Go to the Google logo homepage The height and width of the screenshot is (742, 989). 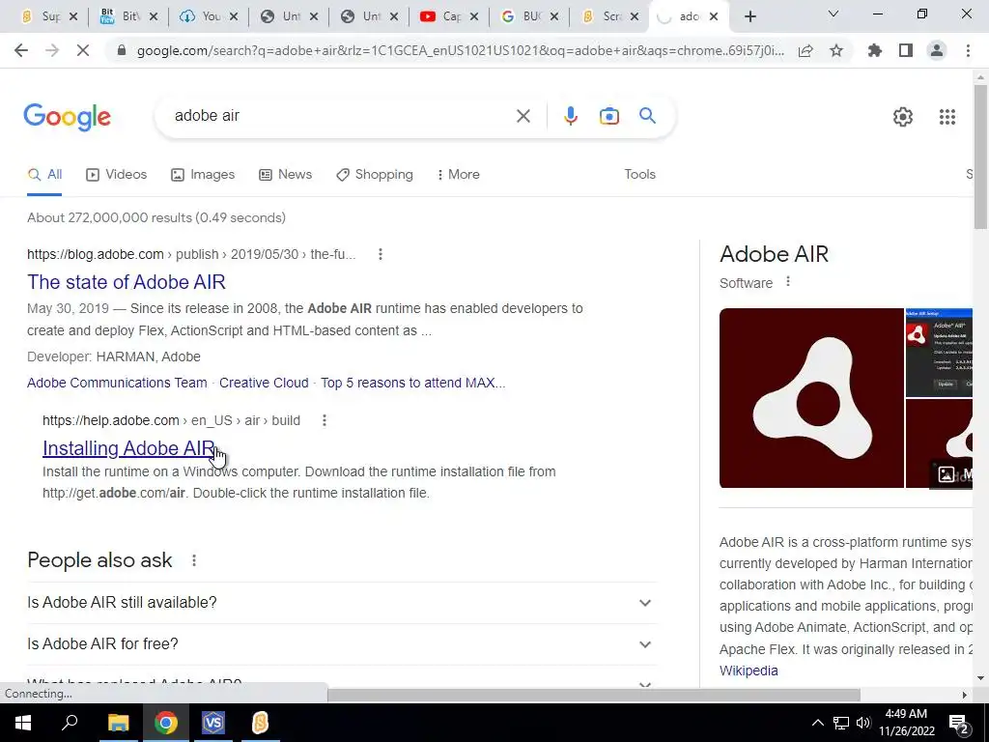(67, 117)
